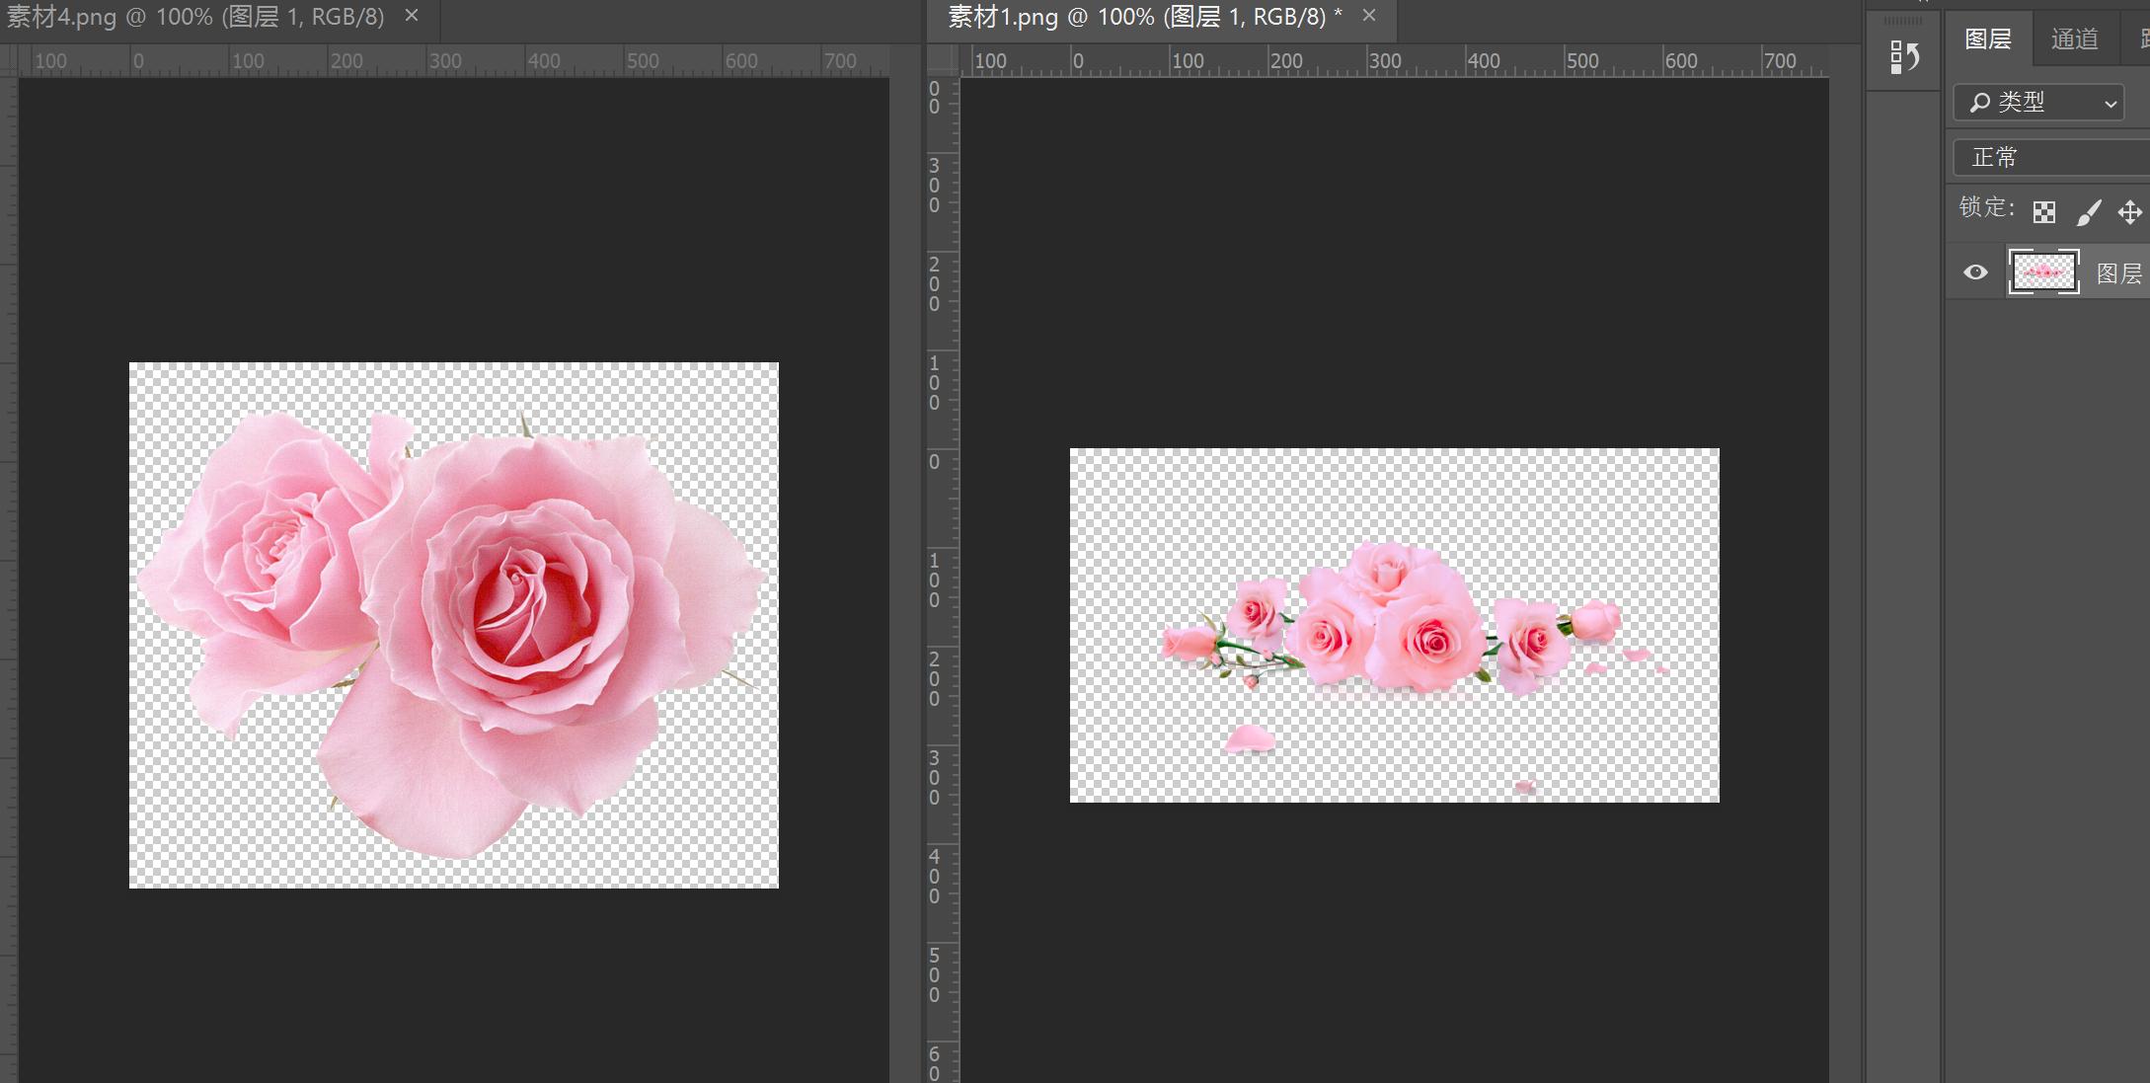
Task: Click the magnifier icon in layer filter
Action: (x=1979, y=103)
